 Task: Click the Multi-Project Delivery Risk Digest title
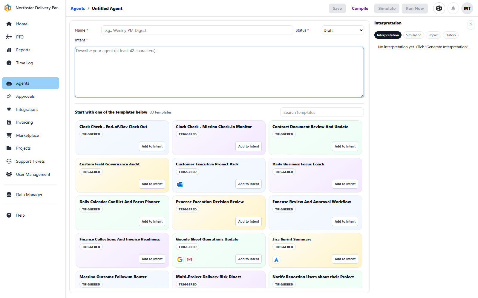click(x=209, y=277)
